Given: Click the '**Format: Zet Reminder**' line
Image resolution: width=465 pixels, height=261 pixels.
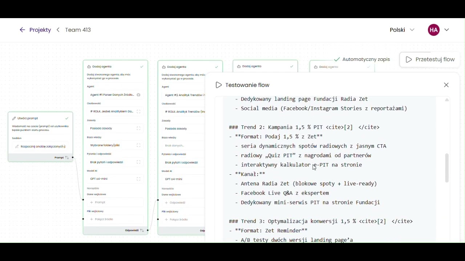Looking at the screenshot, I should [x=268, y=231].
